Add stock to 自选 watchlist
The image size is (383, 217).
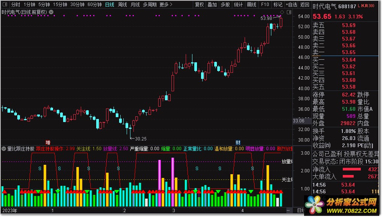coord(292,5)
